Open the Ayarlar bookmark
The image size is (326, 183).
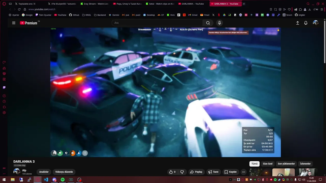(14, 15)
